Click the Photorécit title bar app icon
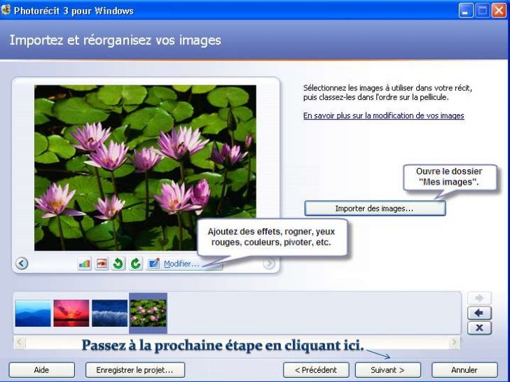 6,10
